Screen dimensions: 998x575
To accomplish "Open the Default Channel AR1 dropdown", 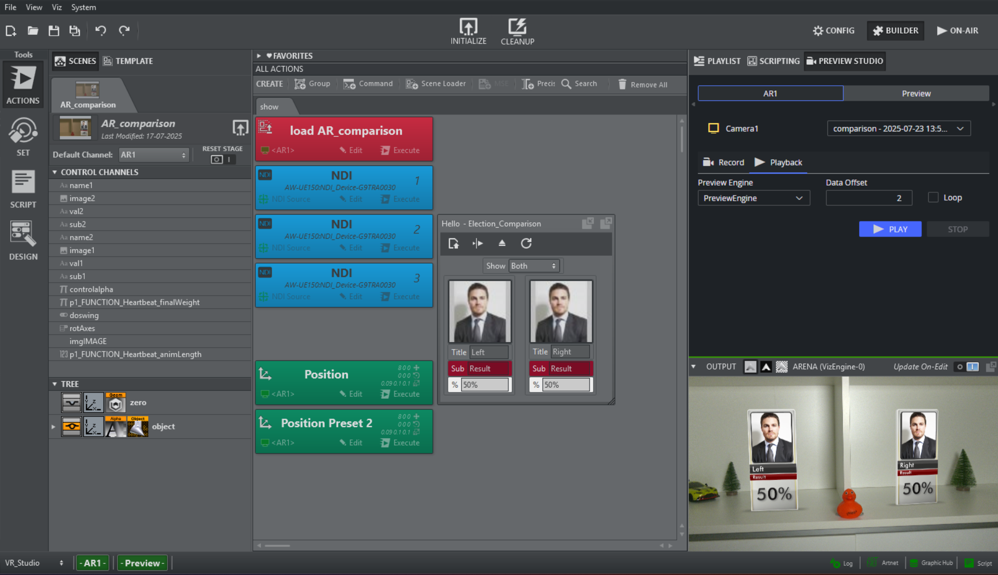I will coord(153,155).
